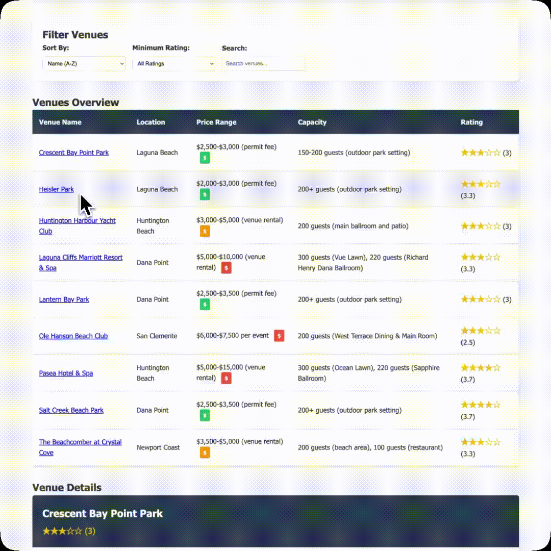Screen dimensions: 551x551
Task: Click "$6,000-$7,500 per event" price text
Action: pos(232,336)
